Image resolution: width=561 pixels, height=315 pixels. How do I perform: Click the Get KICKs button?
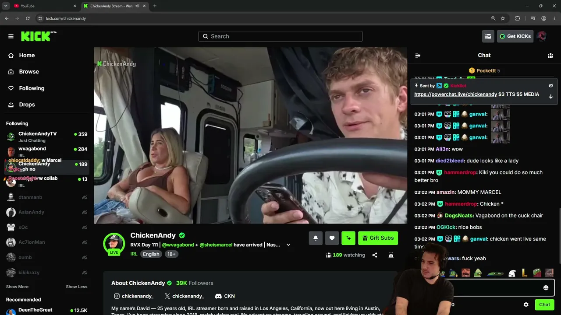tap(515, 36)
